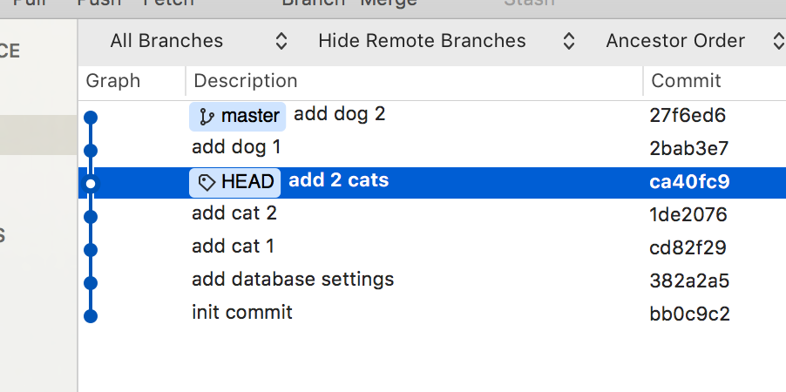
Task: Open the Hide Remote Branches dropdown
Action: pos(445,41)
